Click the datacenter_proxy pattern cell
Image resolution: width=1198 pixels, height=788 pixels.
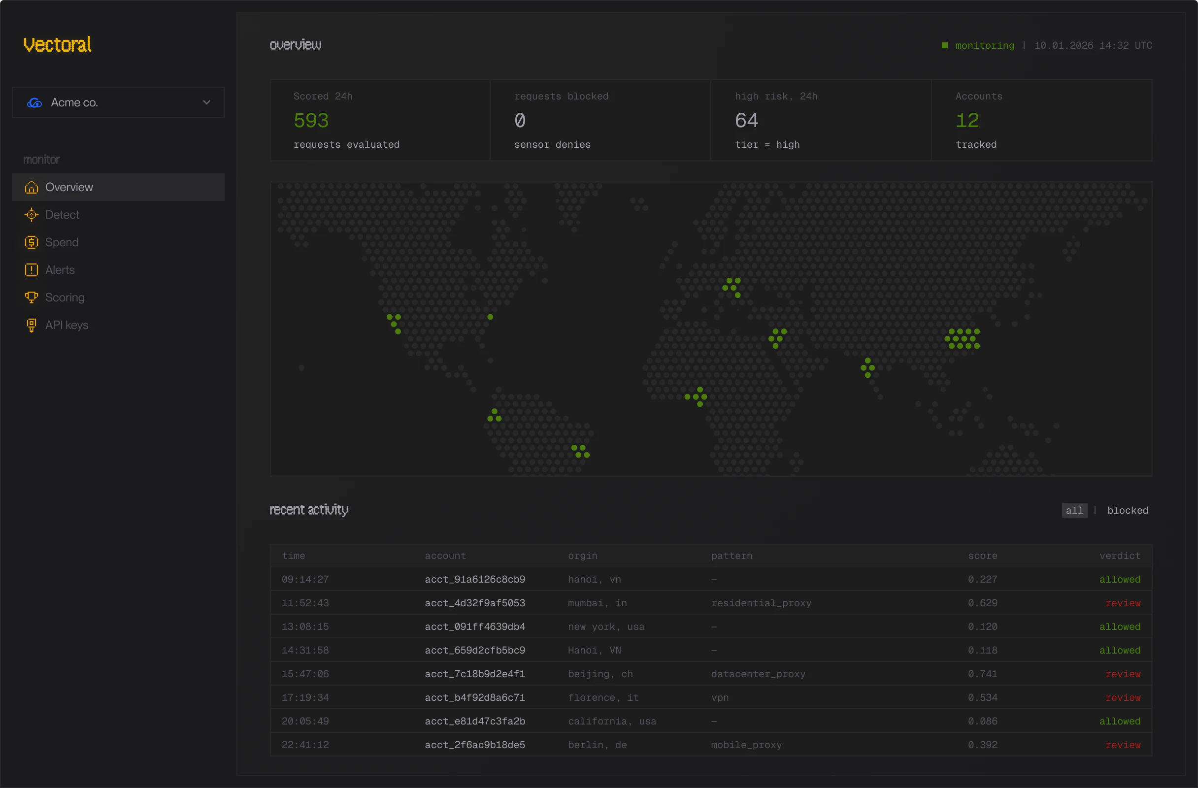point(758,674)
